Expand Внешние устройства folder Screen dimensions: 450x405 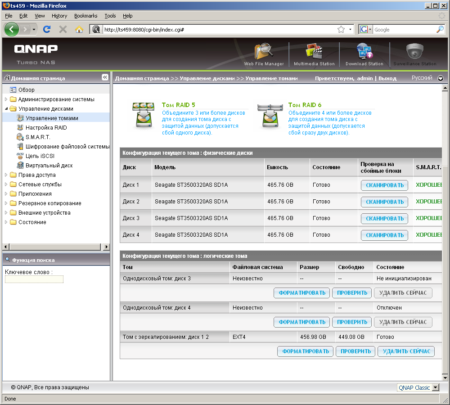[x=6, y=212]
